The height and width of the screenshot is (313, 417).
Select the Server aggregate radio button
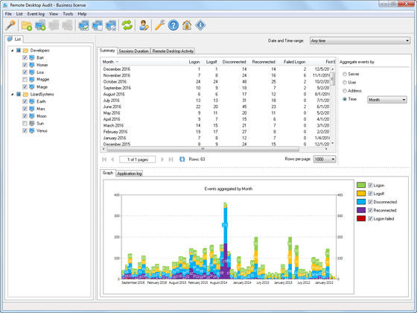click(x=345, y=74)
